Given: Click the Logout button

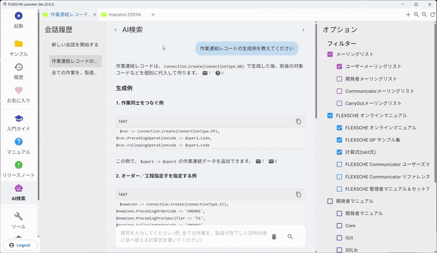Looking at the screenshot, I should coord(20,245).
